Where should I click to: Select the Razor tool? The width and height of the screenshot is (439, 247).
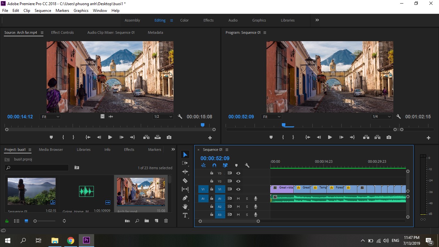[x=185, y=180]
